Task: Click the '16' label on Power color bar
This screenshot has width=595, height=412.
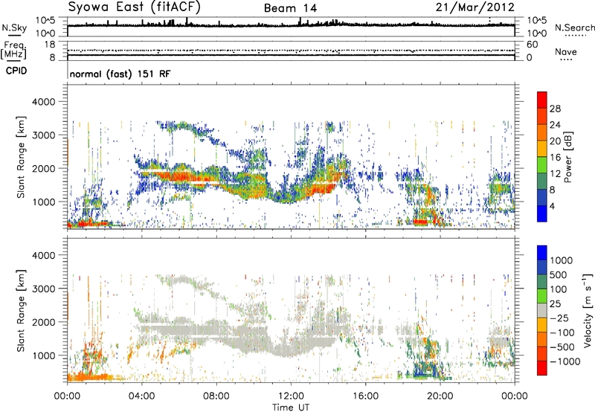Action: point(555,158)
